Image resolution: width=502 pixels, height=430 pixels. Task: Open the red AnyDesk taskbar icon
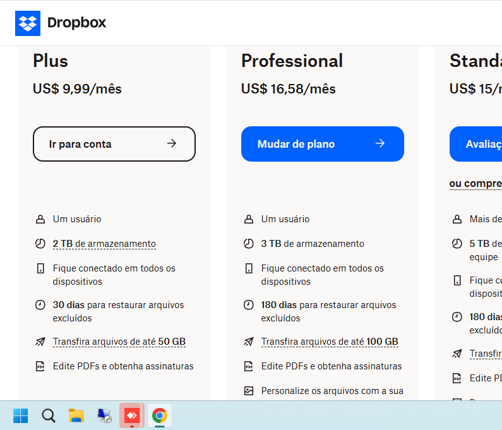[132, 415]
